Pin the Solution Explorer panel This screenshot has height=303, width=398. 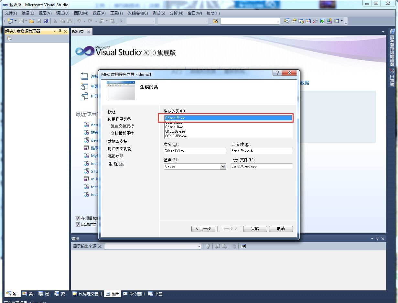click(60, 31)
